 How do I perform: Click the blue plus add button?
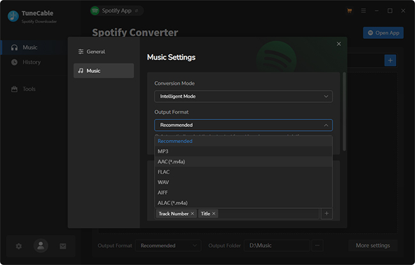[390, 61]
